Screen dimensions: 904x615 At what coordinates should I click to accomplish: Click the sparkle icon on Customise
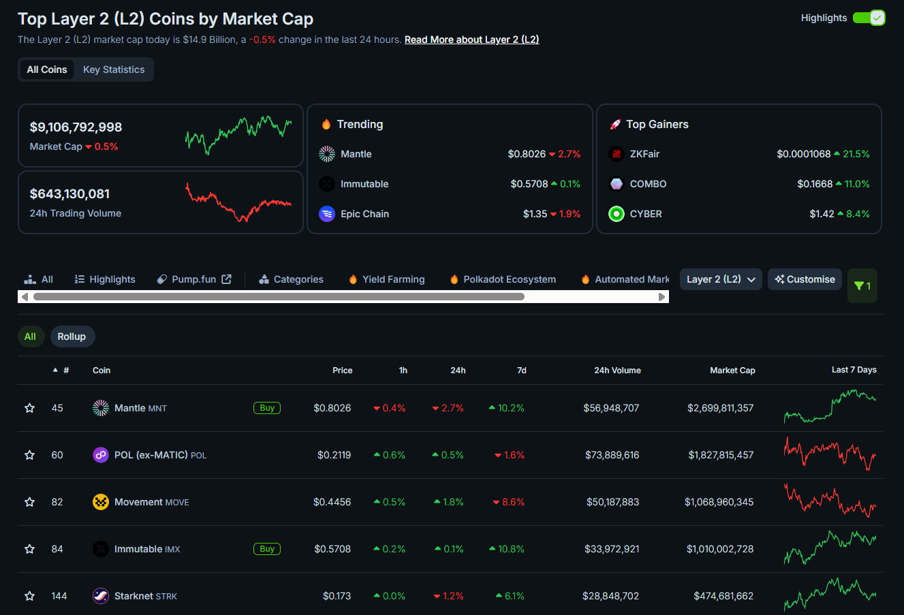pos(779,279)
